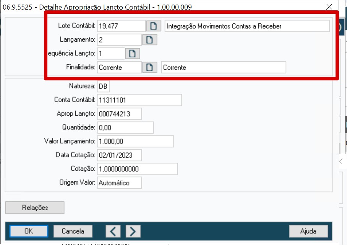The width and height of the screenshot is (347, 245).
Task: Click the Origem Valor label
Action: pos(77,182)
